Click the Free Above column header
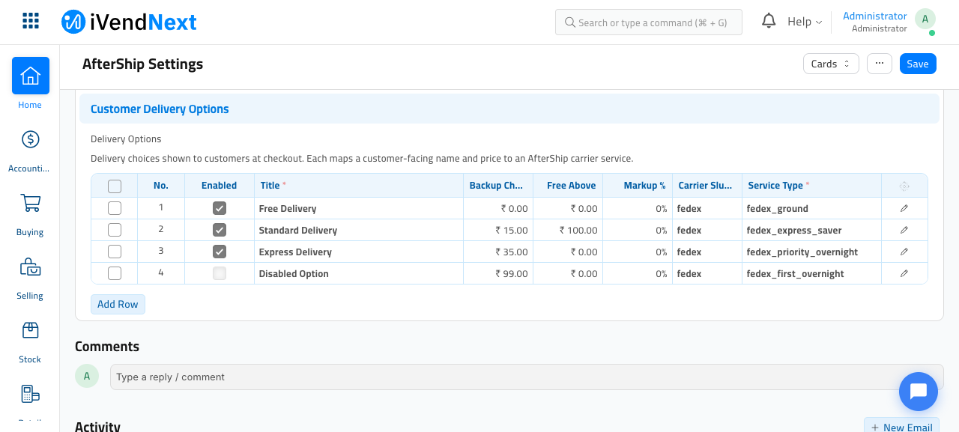Screen dimensions: 959x432 point(568,186)
